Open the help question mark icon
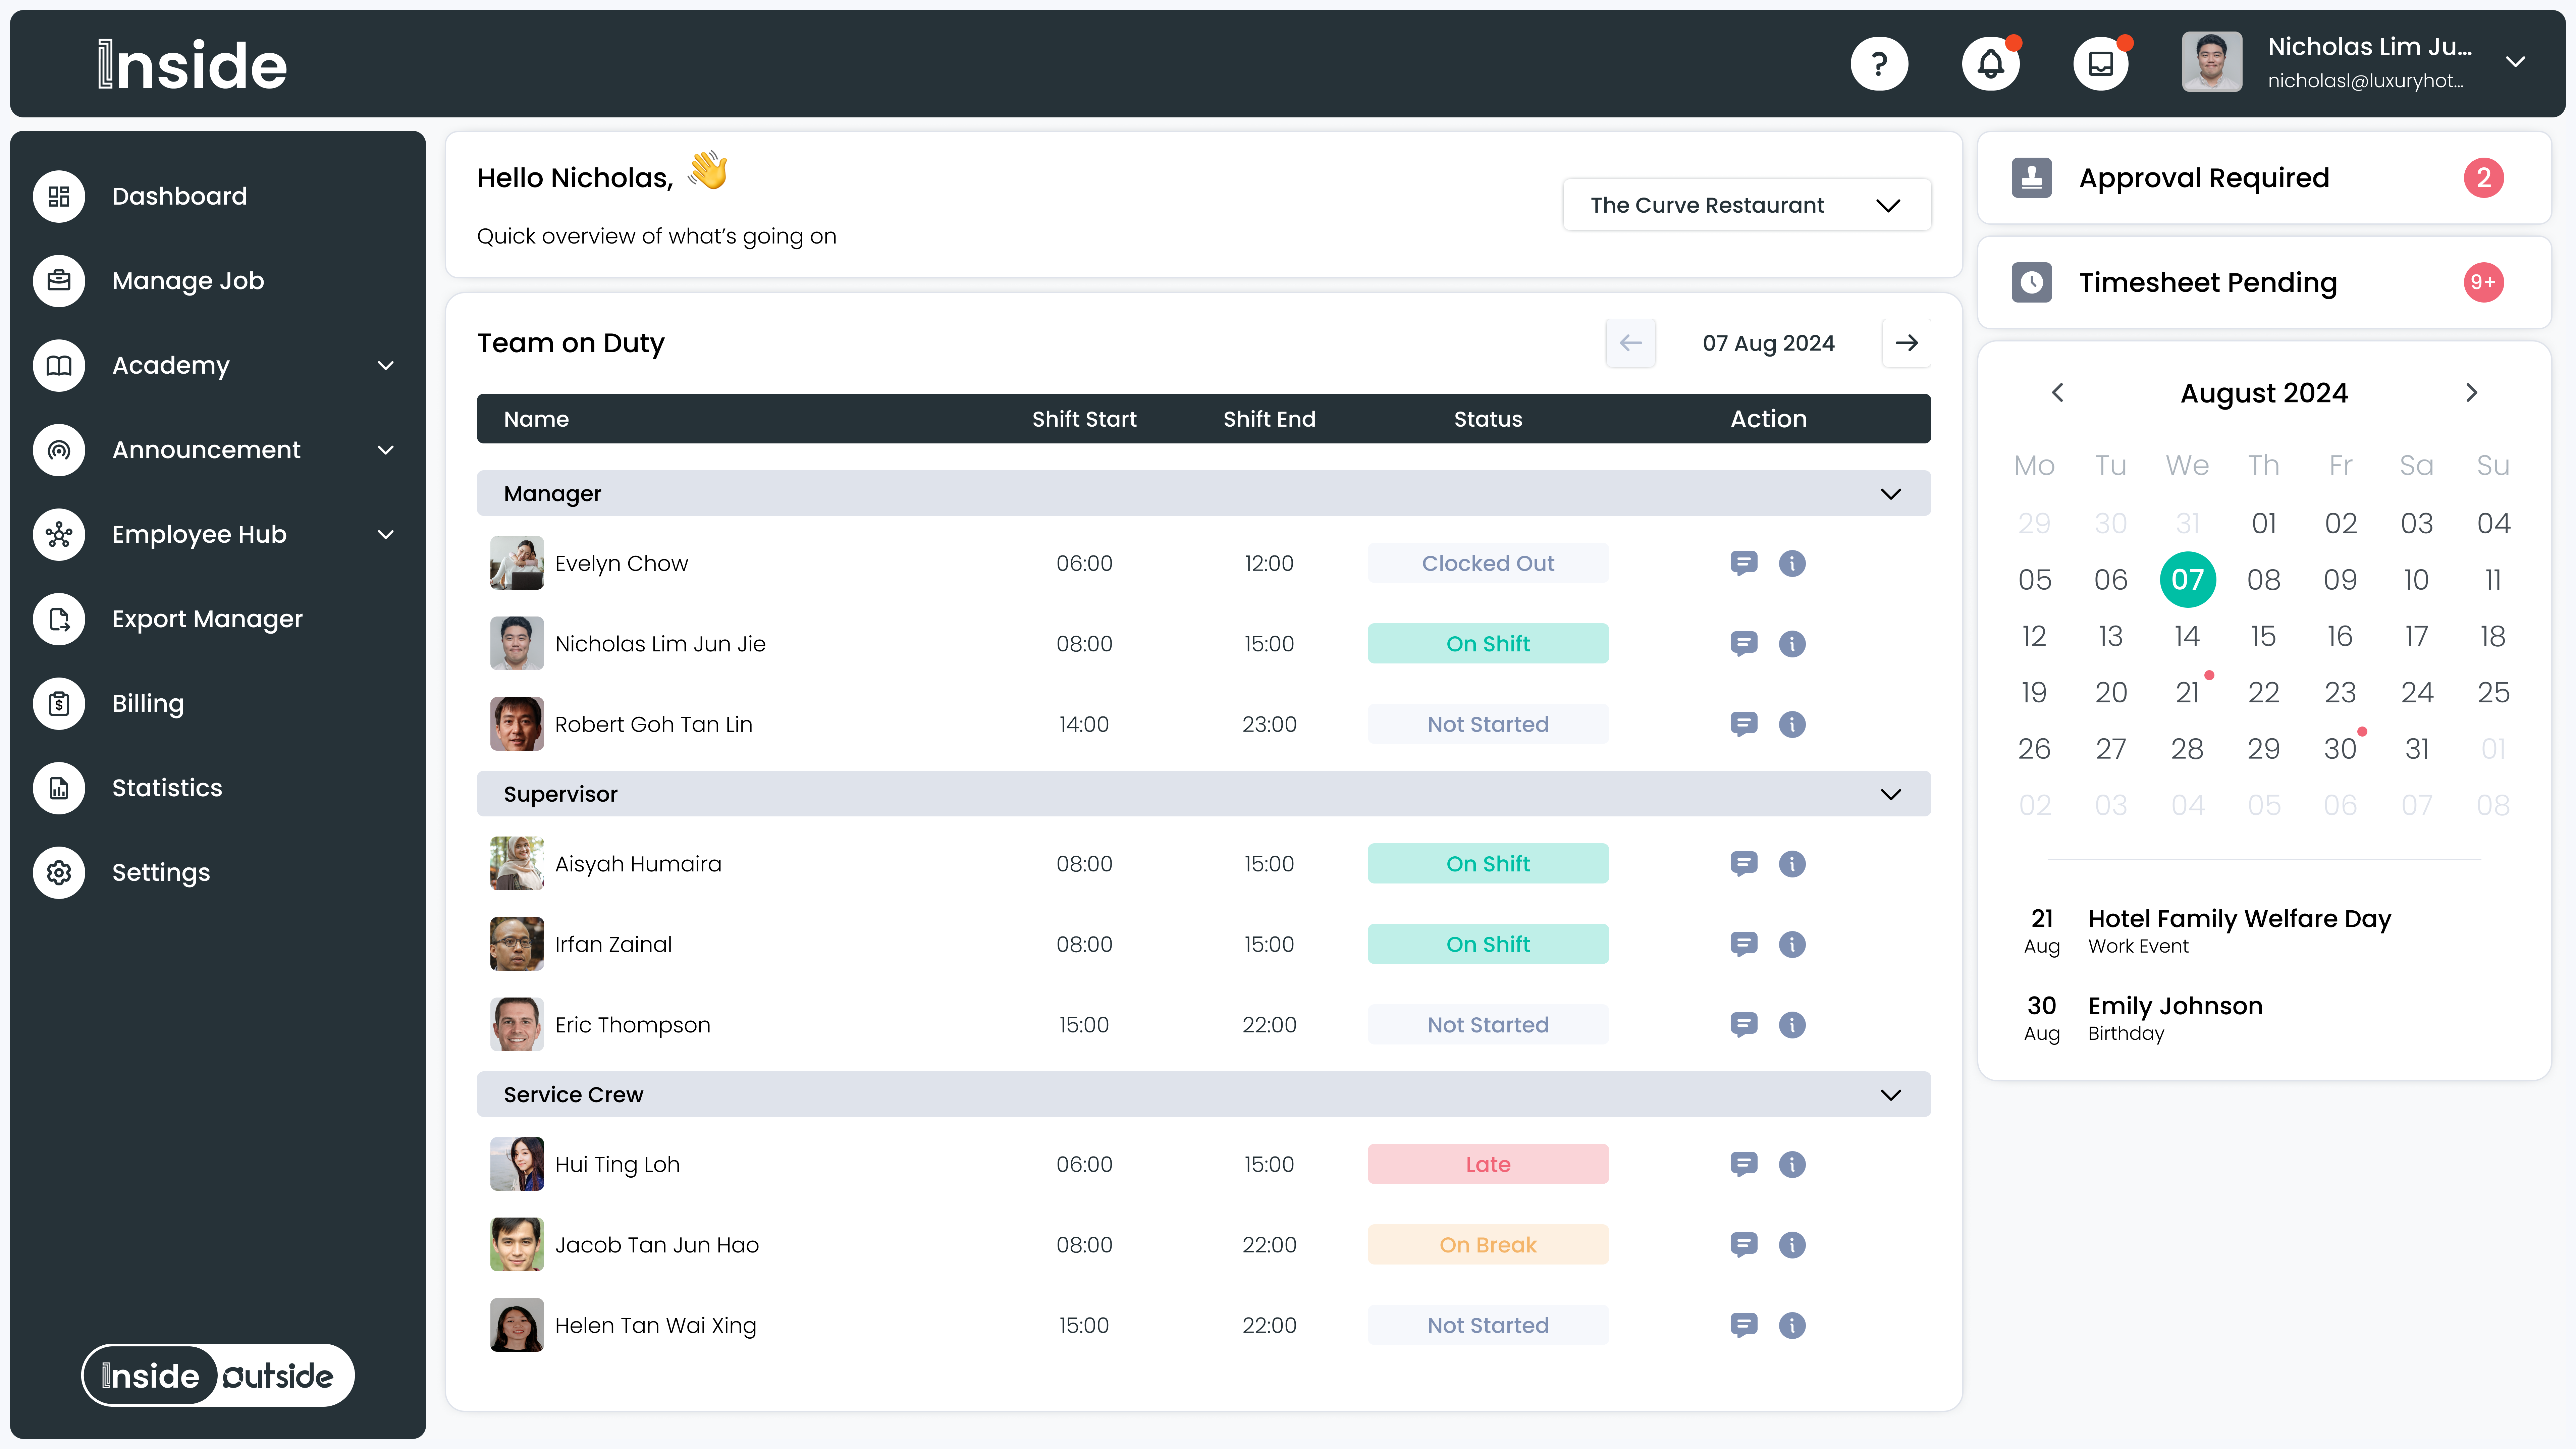2576x1449 pixels. click(x=1879, y=64)
